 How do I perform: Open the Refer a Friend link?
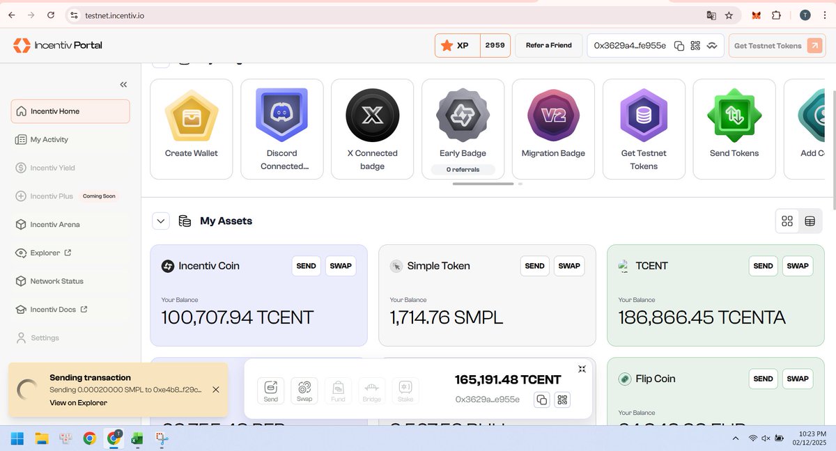pos(548,45)
